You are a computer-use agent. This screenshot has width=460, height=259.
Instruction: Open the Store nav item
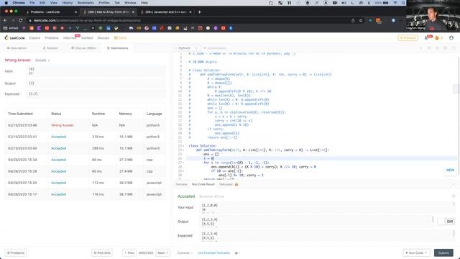pyautogui.click(x=120, y=38)
